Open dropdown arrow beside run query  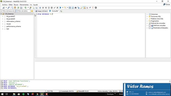click(63, 8)
